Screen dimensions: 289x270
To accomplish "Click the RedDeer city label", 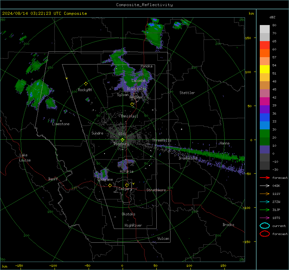I will click(x=136, y=97).
